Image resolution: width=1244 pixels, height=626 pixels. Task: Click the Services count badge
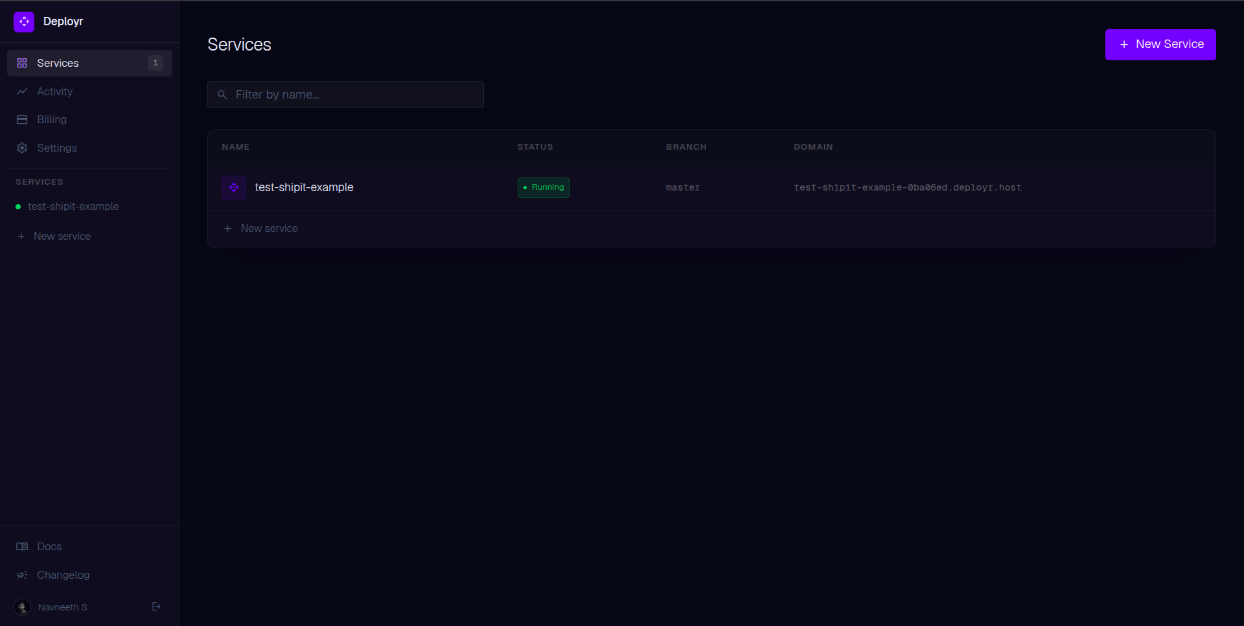pos(155,63)
